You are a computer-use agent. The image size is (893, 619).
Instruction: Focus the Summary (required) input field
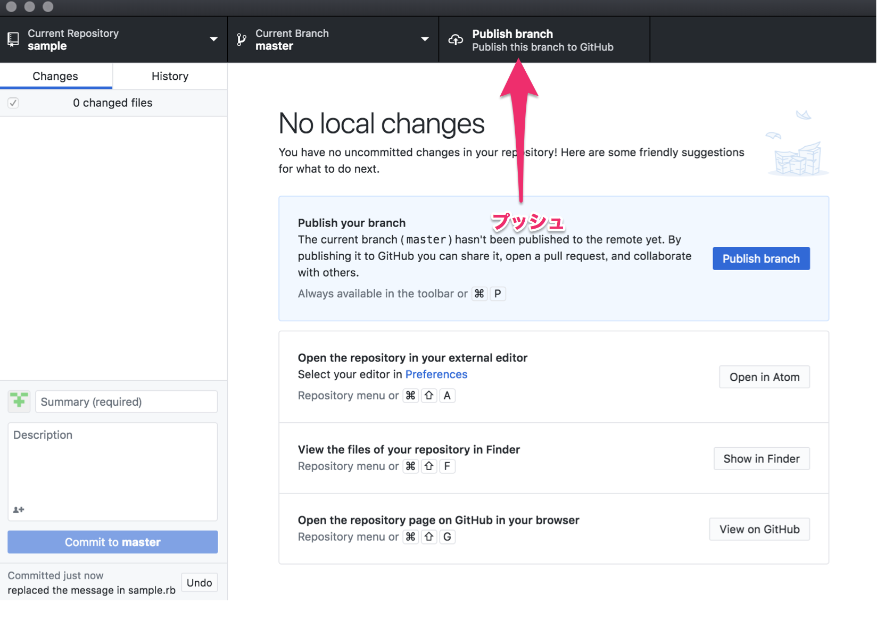(x=126, y=401)
